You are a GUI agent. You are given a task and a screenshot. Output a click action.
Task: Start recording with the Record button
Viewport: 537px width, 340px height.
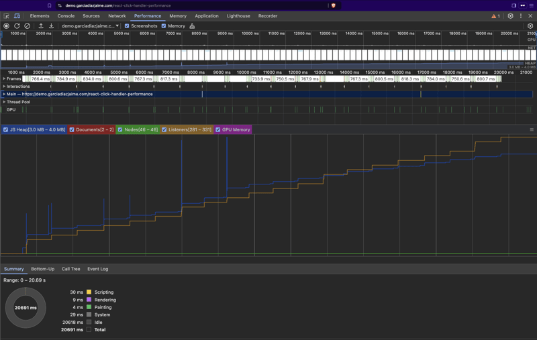tap(6, 26)
